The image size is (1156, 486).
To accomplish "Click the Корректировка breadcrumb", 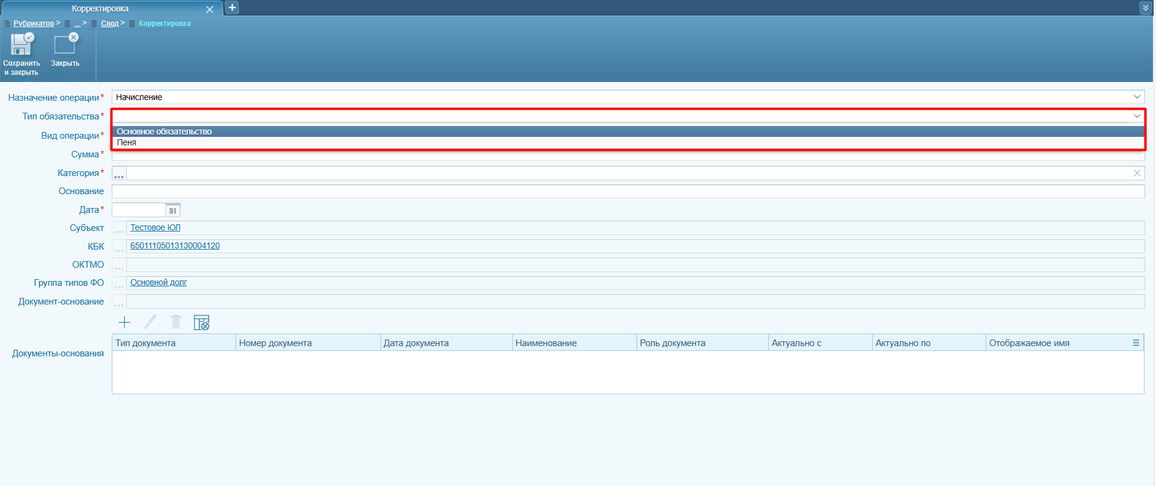I will tap(165, 24).
